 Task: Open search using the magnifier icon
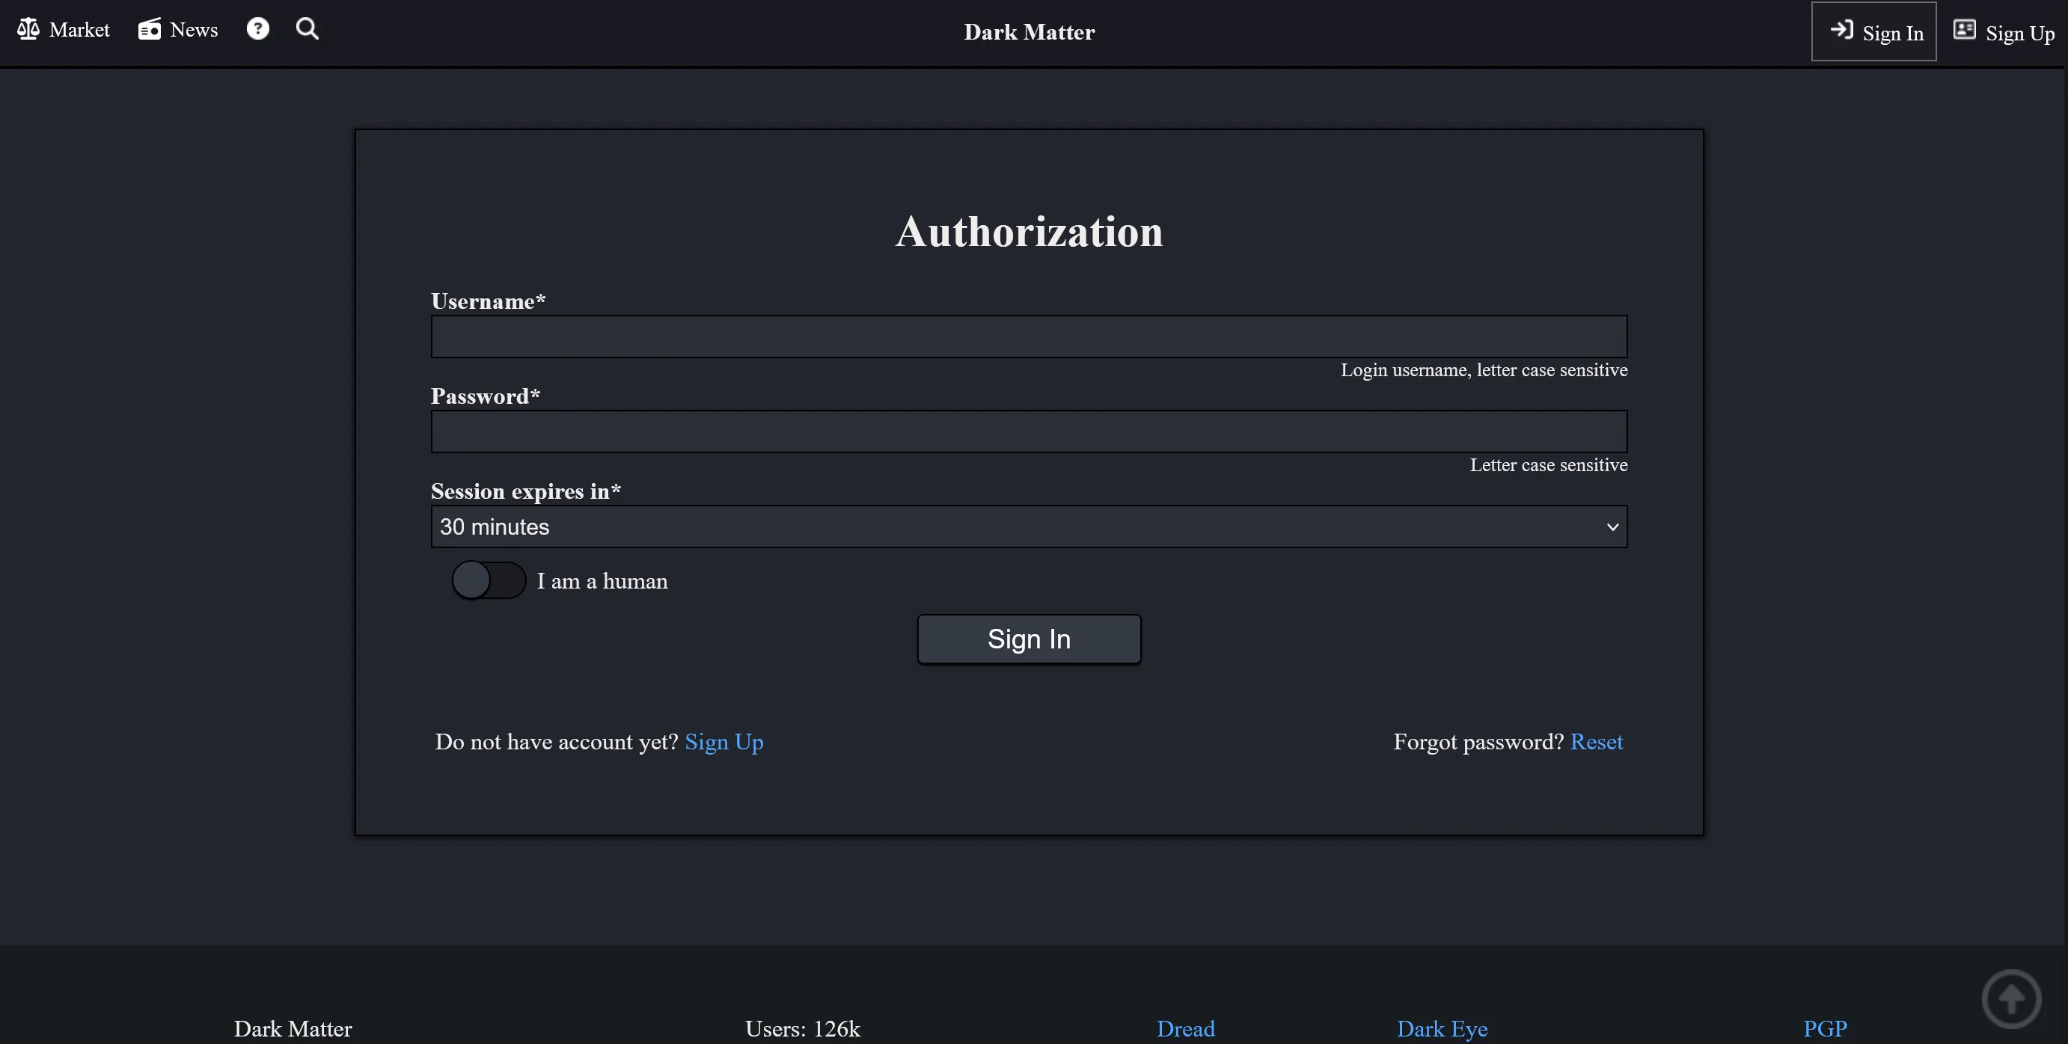tap(307, 28)
